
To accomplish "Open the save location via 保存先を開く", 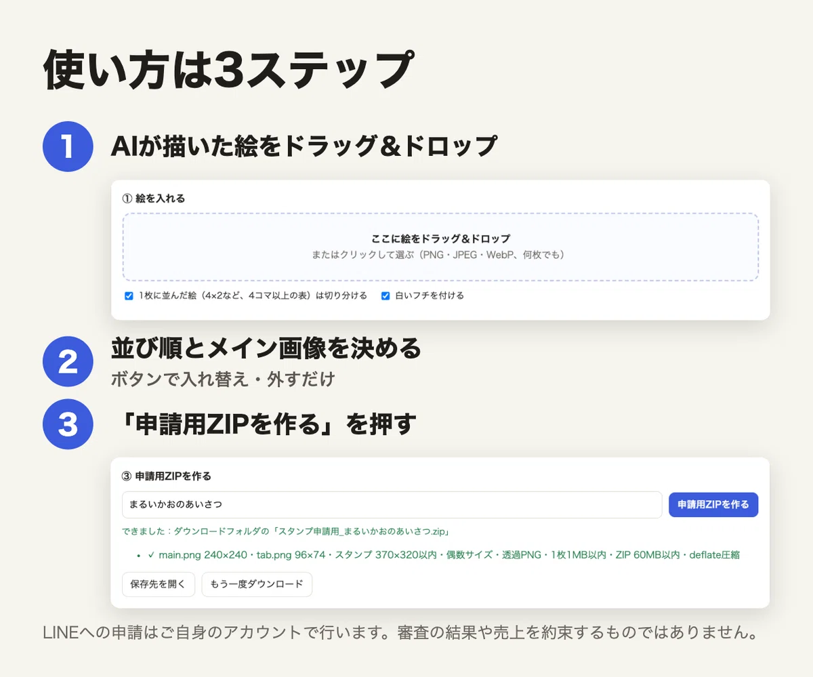I will pyautogui.click(x=159, y=584).
